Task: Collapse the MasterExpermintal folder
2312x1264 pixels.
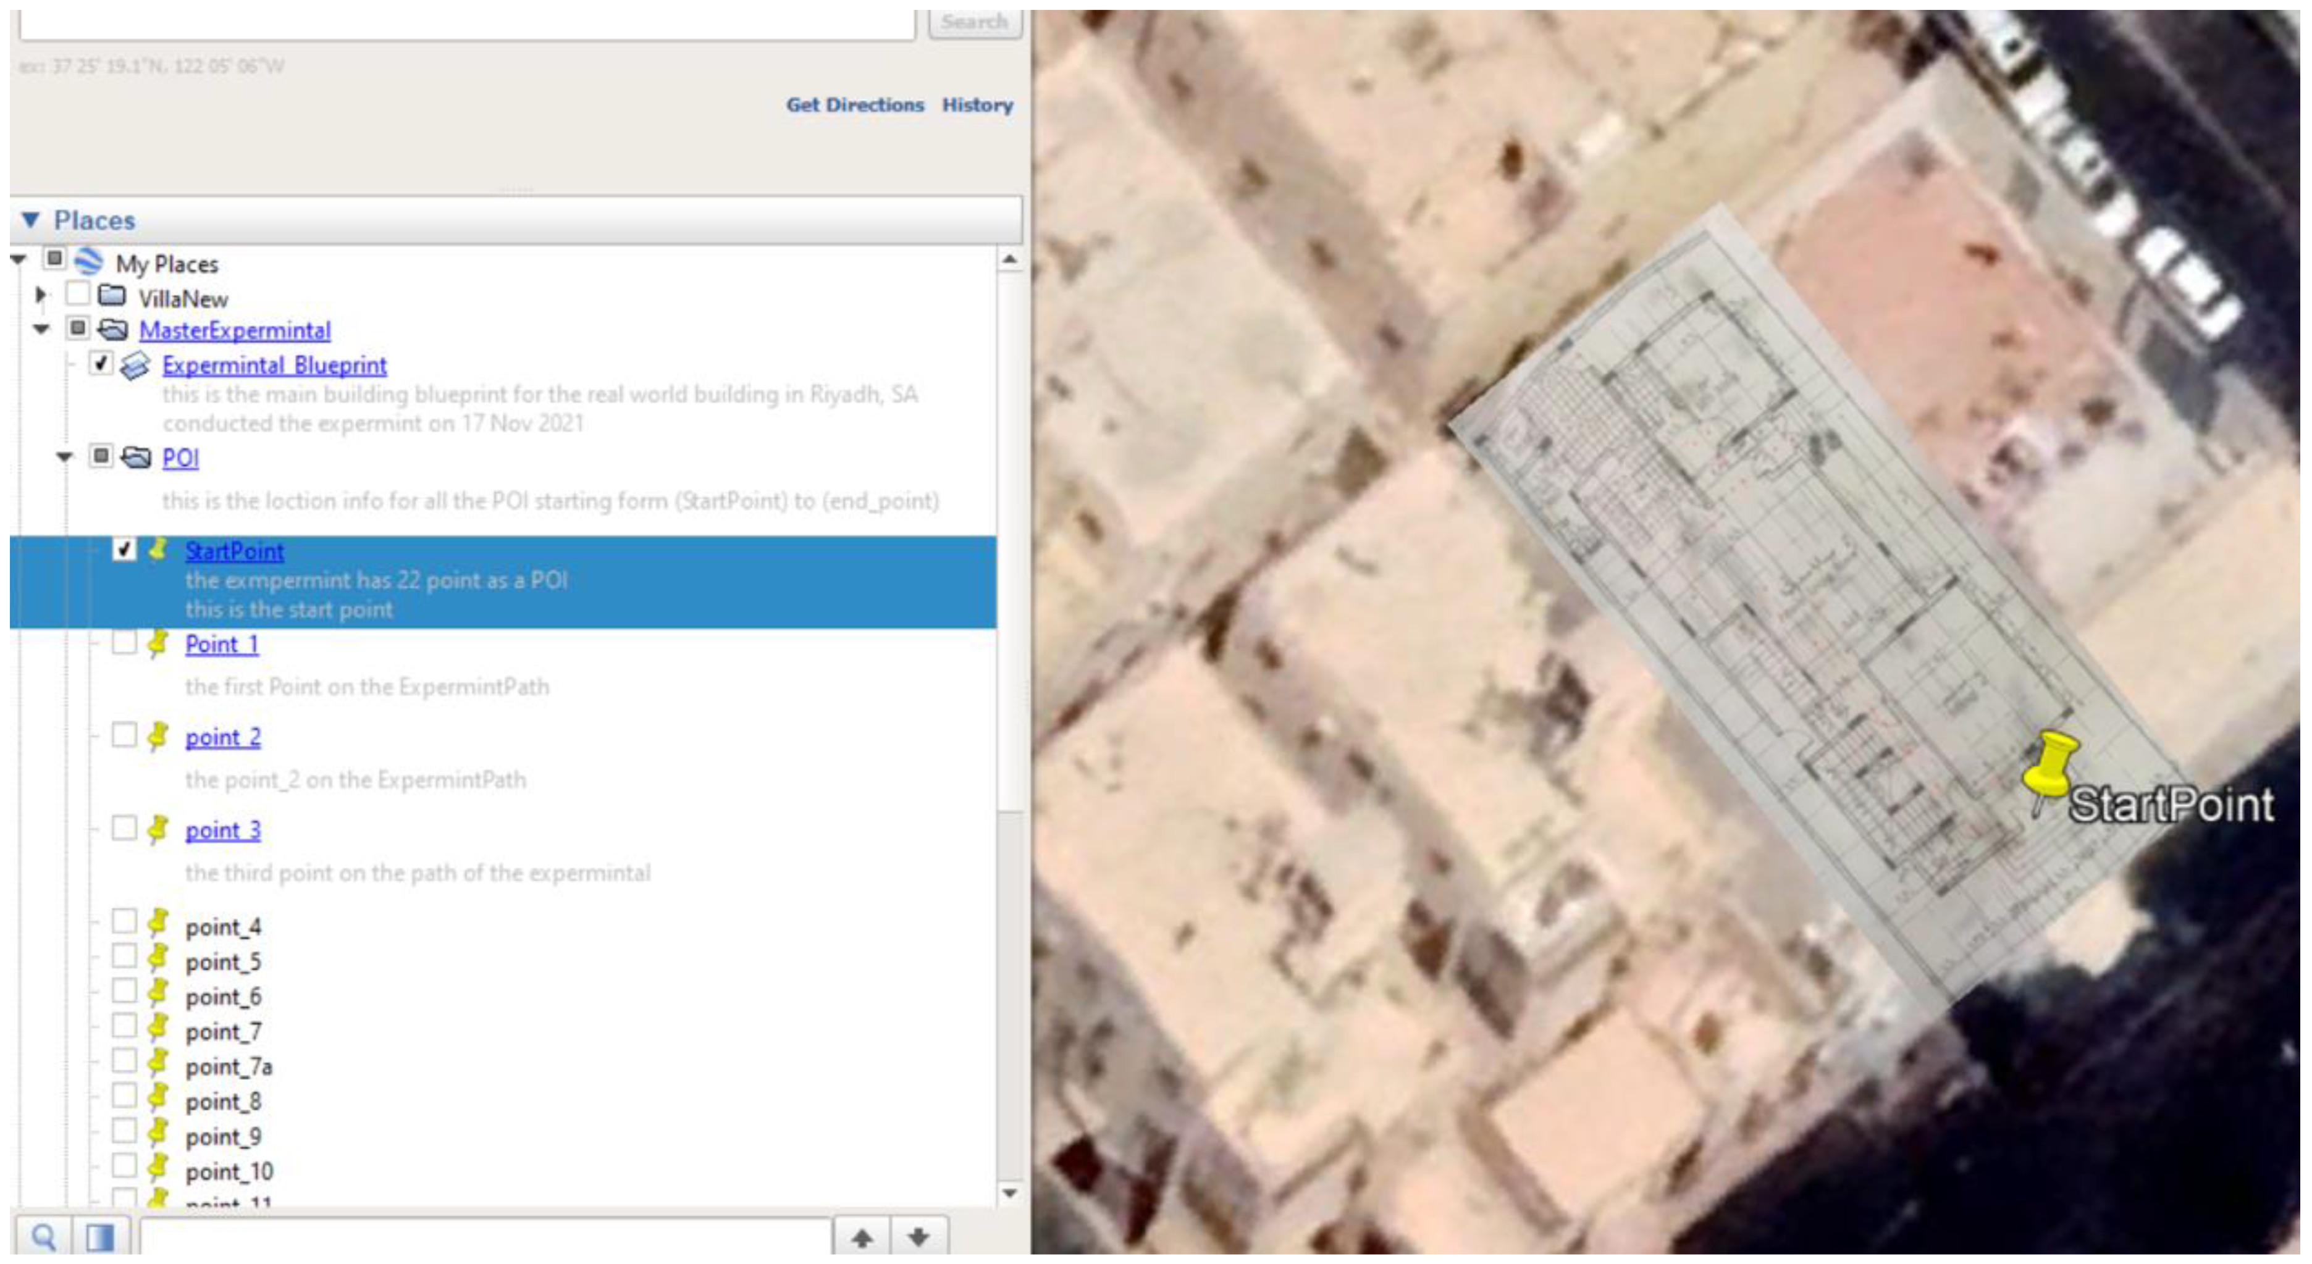Action: pyautogui.click(x=40, y=329)
